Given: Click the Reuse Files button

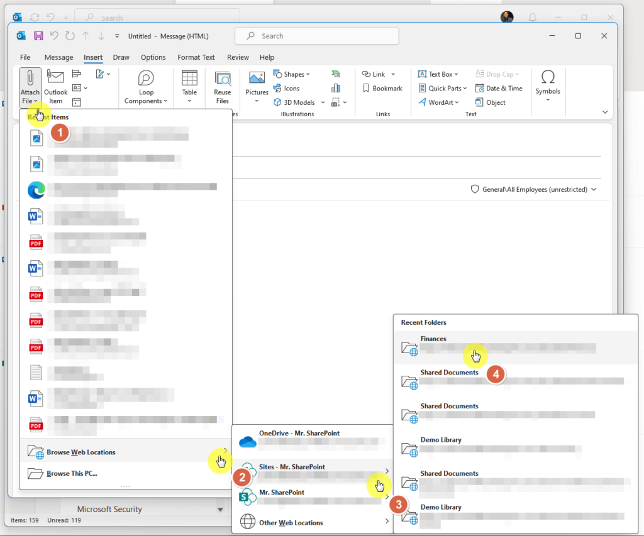Looking at the screenshot, I should tap(222, 87).
